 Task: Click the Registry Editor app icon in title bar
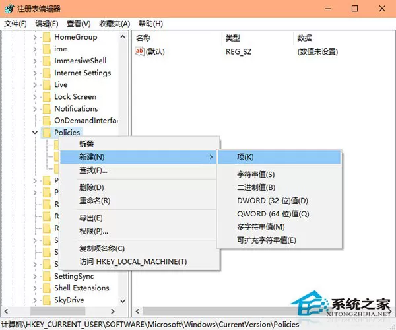(x=9, y=9)
